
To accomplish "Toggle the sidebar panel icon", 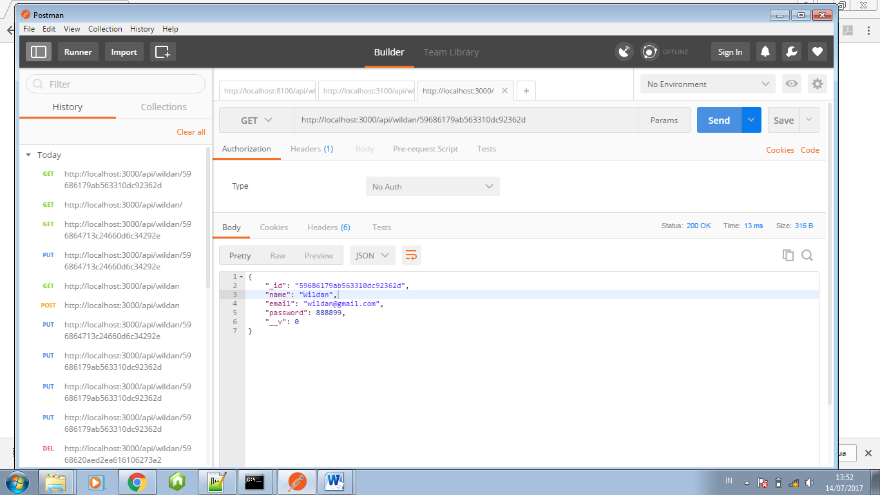I will (x=39, y=52).
